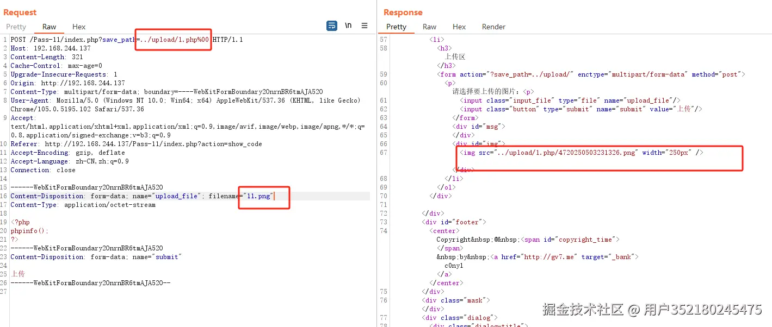Click the filename value "11.png"
Screen dimensions: 772x327
(257, 196)
